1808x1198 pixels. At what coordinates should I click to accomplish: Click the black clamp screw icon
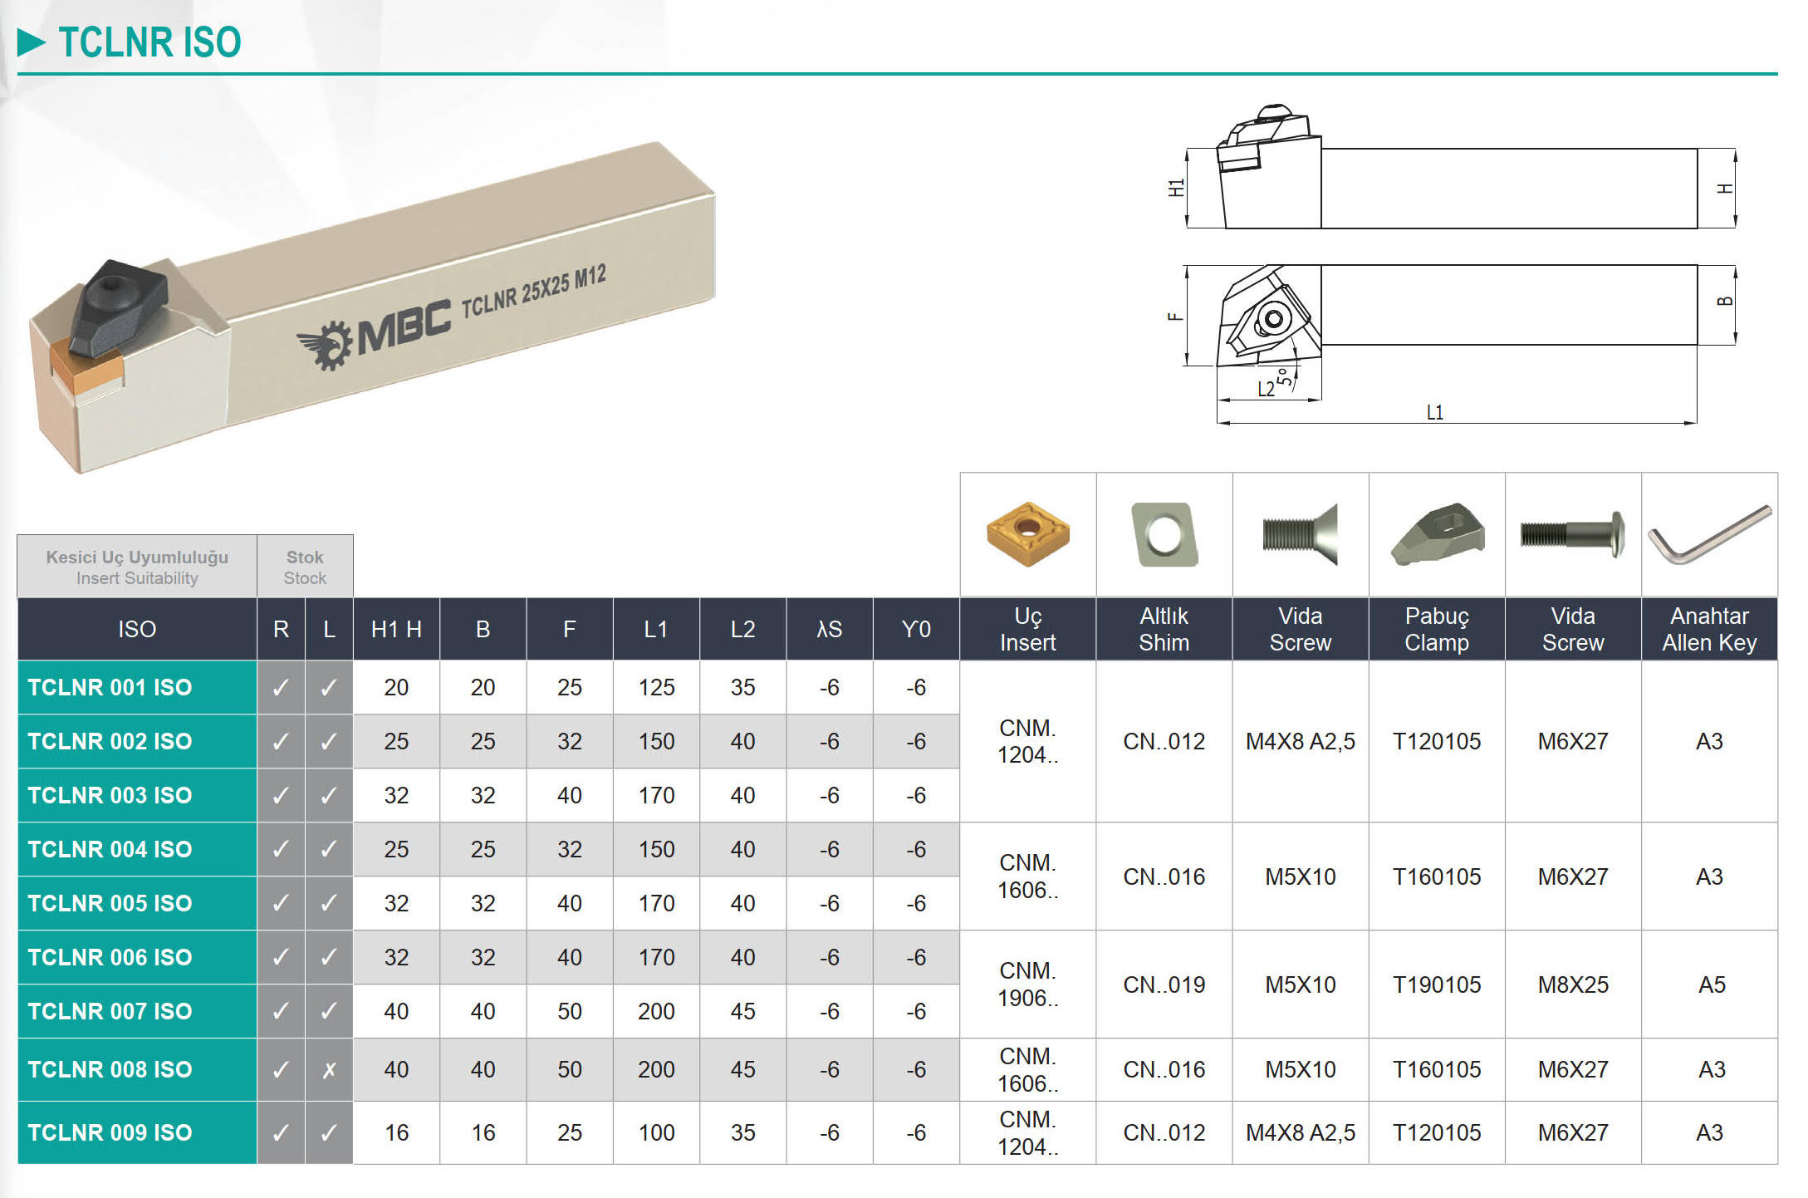pyautogui.click(x=1572, y=534)
